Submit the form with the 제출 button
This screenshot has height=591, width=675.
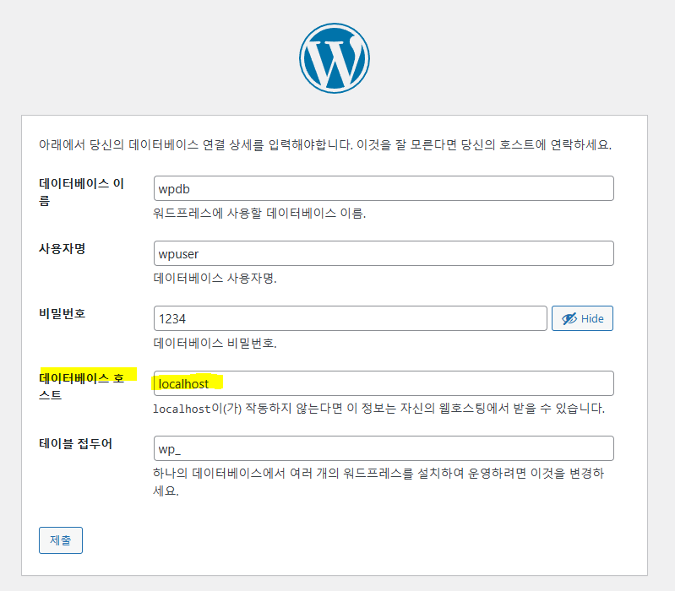click(61, 540)
